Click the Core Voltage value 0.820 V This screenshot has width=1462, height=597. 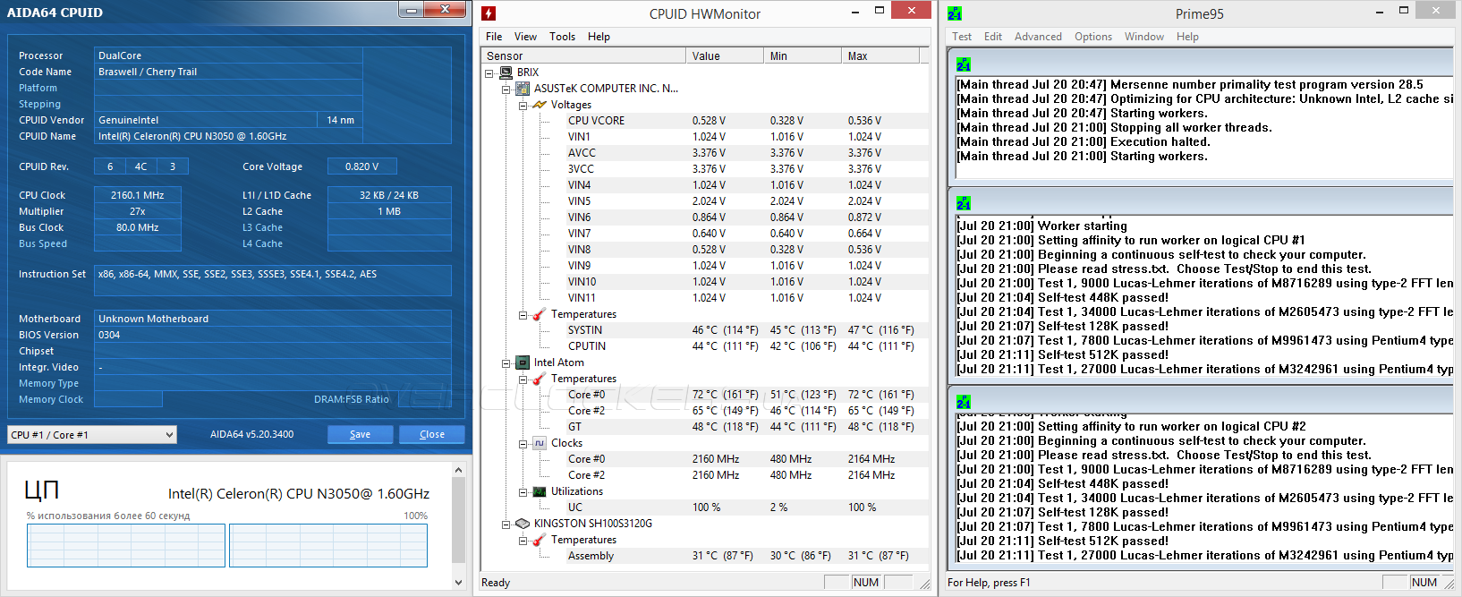pyautogui.click(x=361, y=166)
